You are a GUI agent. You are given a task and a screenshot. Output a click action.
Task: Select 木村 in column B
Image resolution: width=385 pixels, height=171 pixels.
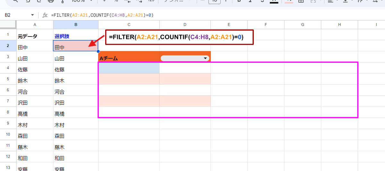click(76, 124)
